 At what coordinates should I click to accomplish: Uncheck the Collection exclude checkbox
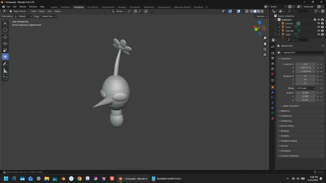tap(315, 20)
